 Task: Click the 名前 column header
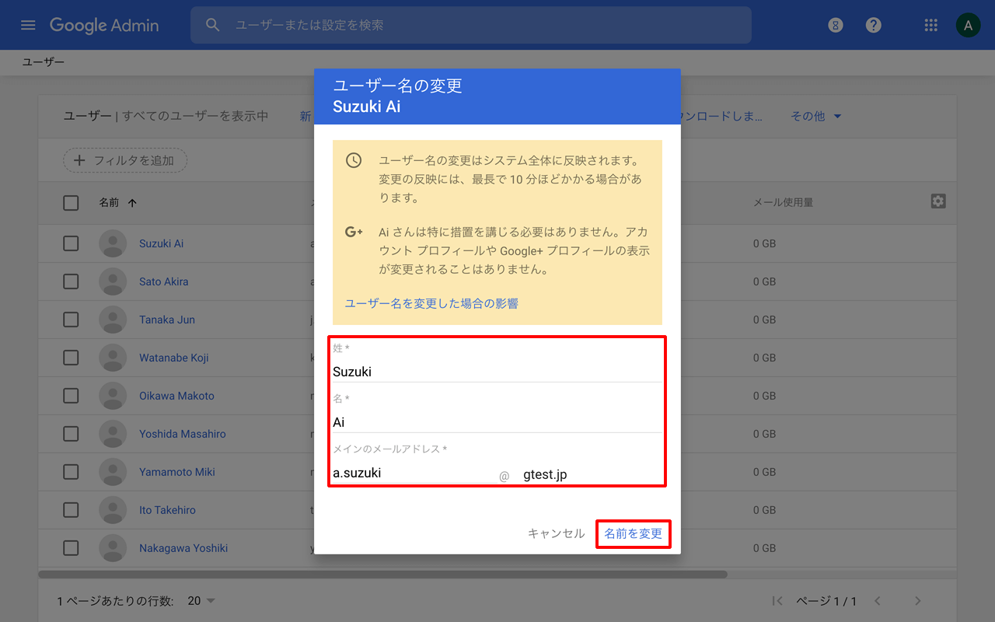pyautogui.click(x=109, y=202)
